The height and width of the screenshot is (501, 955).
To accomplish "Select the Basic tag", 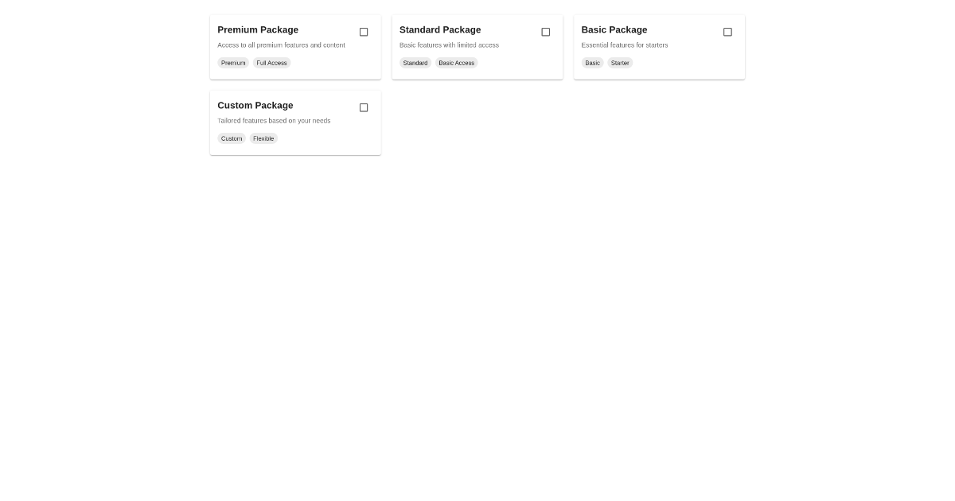I will [x=592, y=63].
